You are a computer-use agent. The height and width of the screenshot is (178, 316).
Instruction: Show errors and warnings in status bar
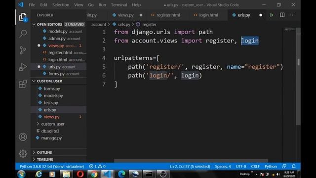(x=97, y=166)
